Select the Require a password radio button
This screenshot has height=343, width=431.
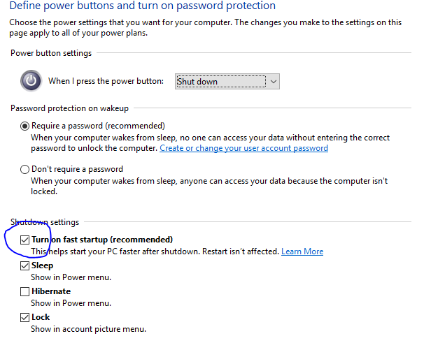[24, 126]
